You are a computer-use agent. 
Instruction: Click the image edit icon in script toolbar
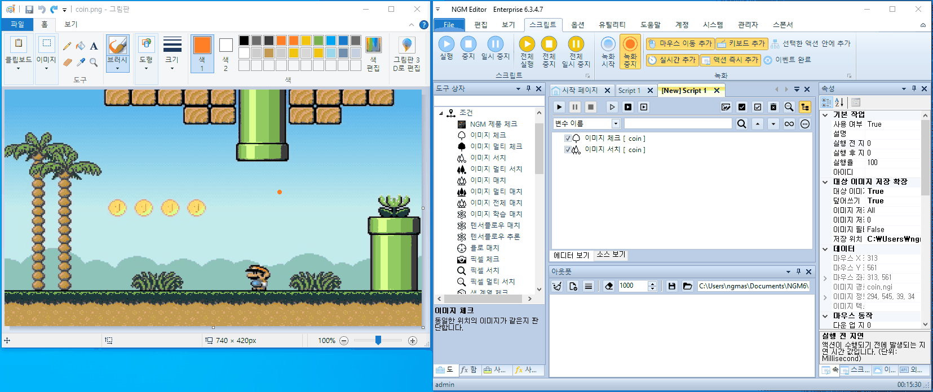[x=726, y=107]
